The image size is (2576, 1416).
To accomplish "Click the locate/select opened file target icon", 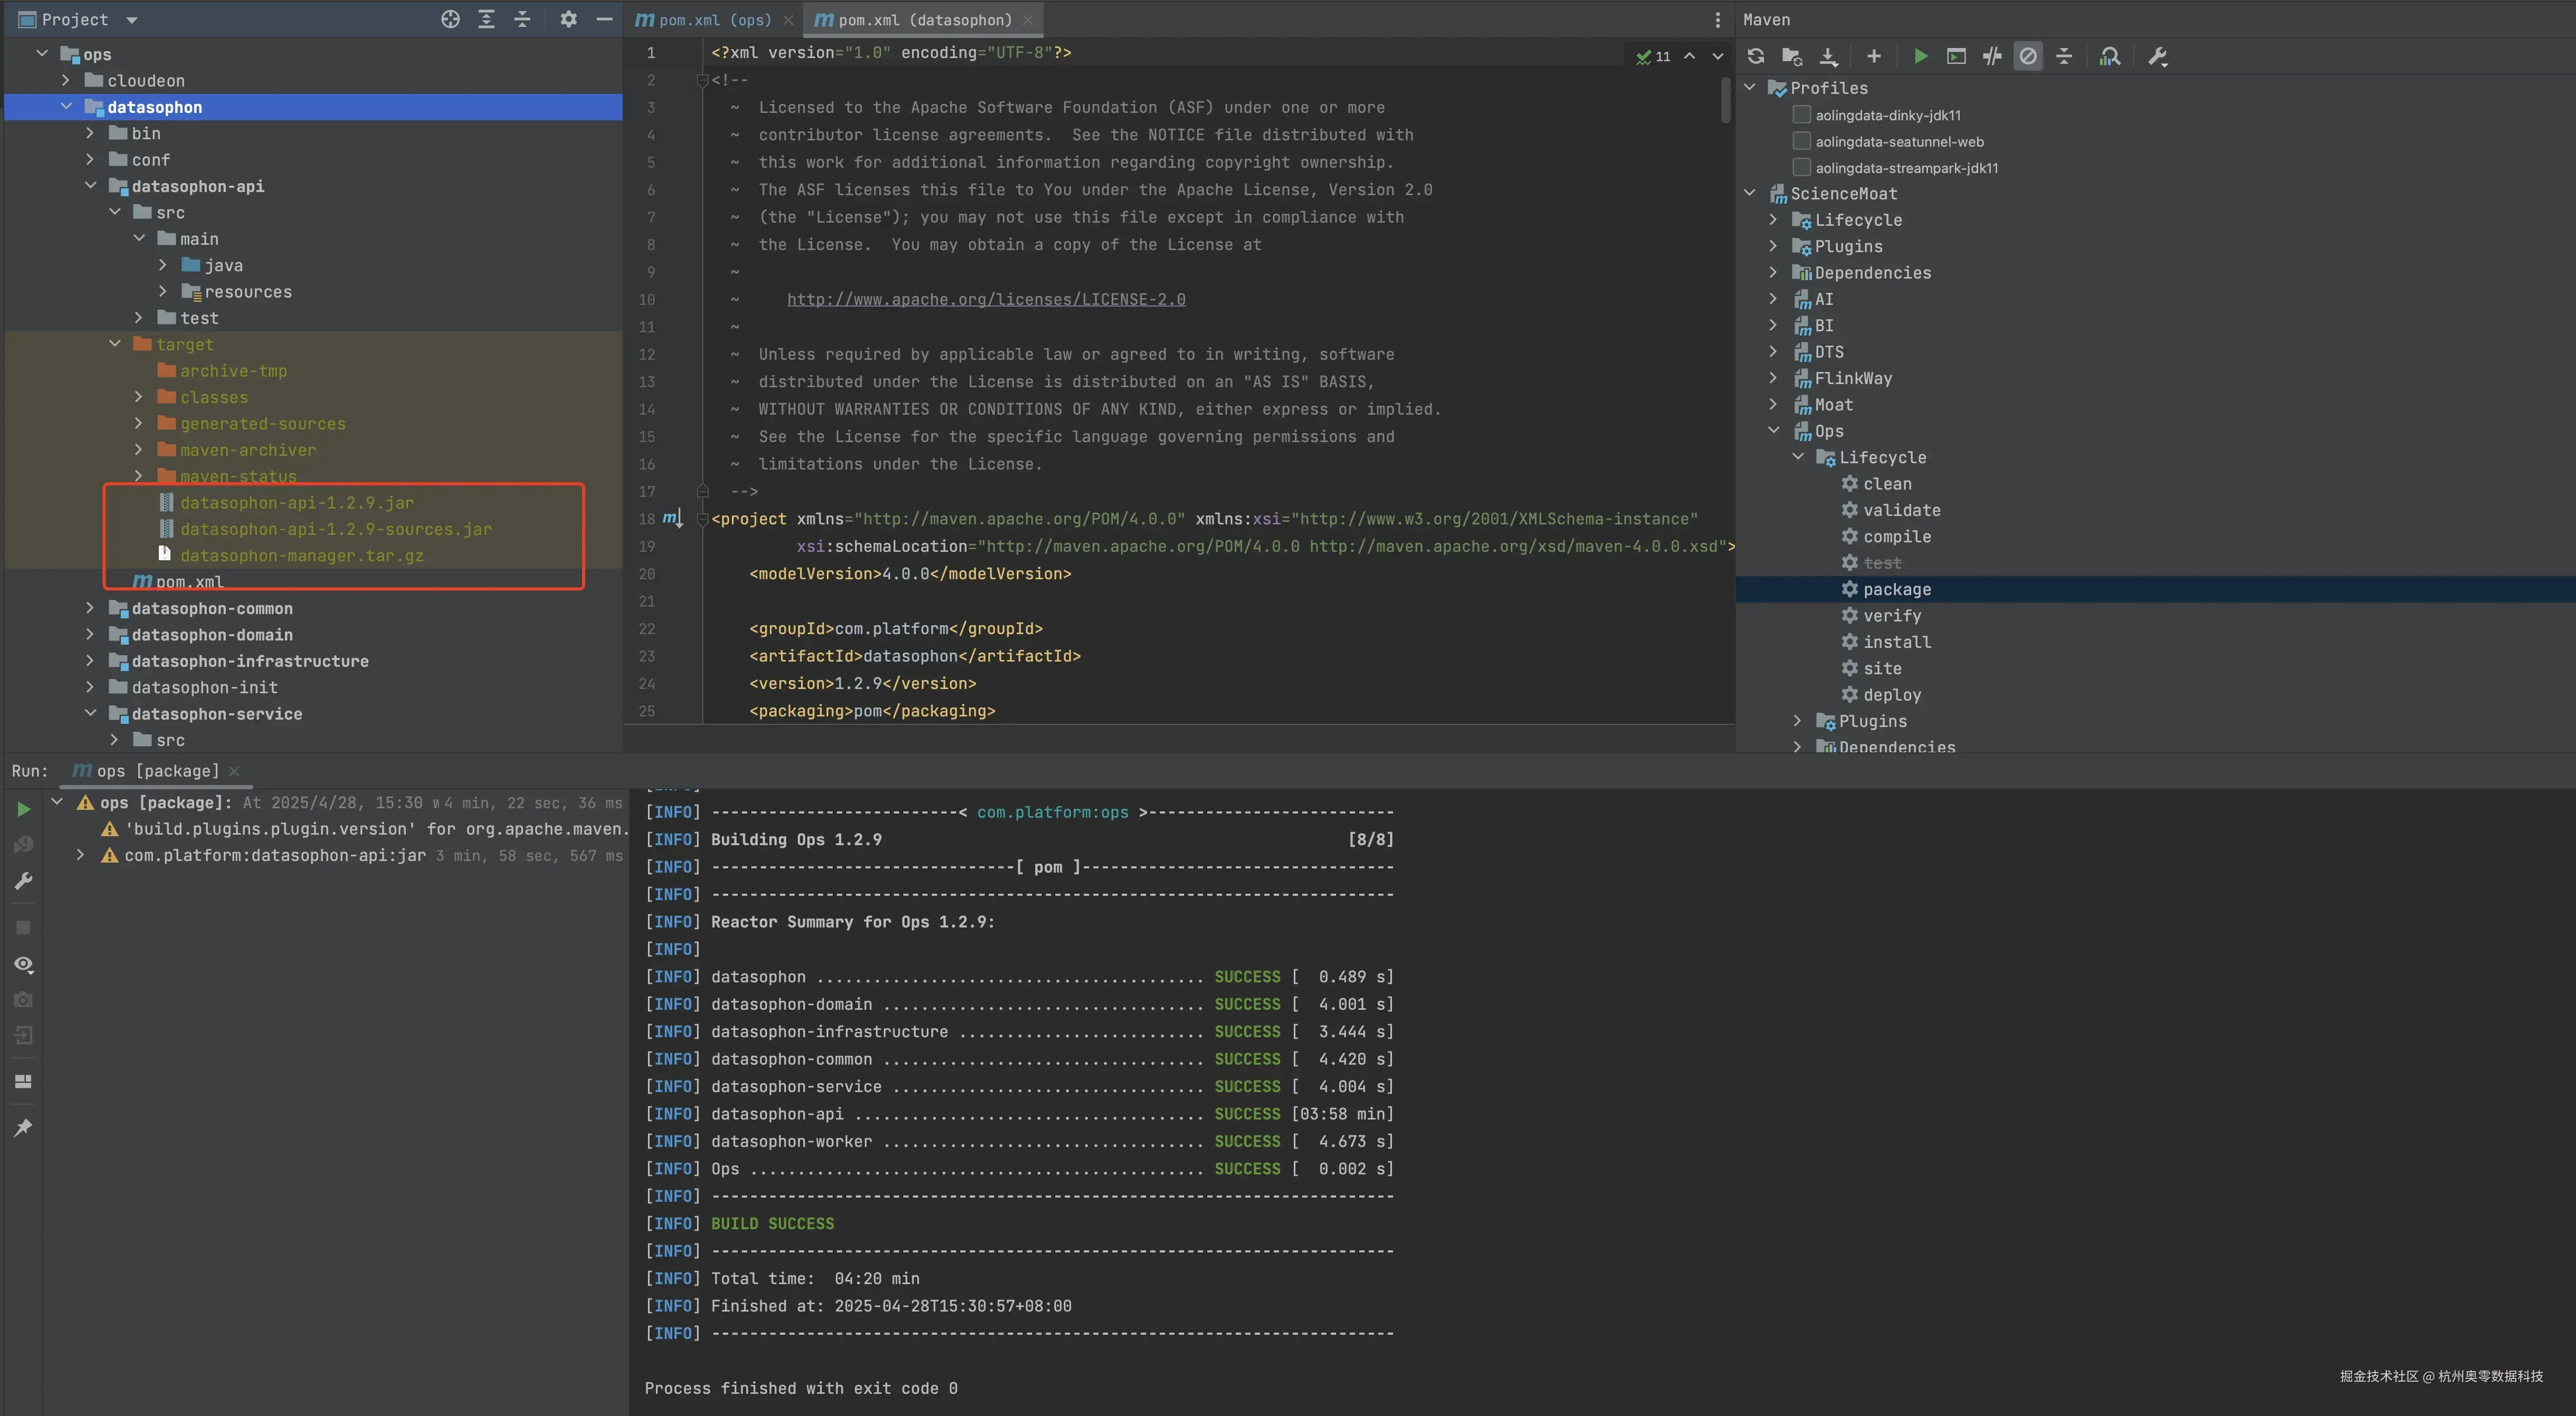I will coord(450,19).
